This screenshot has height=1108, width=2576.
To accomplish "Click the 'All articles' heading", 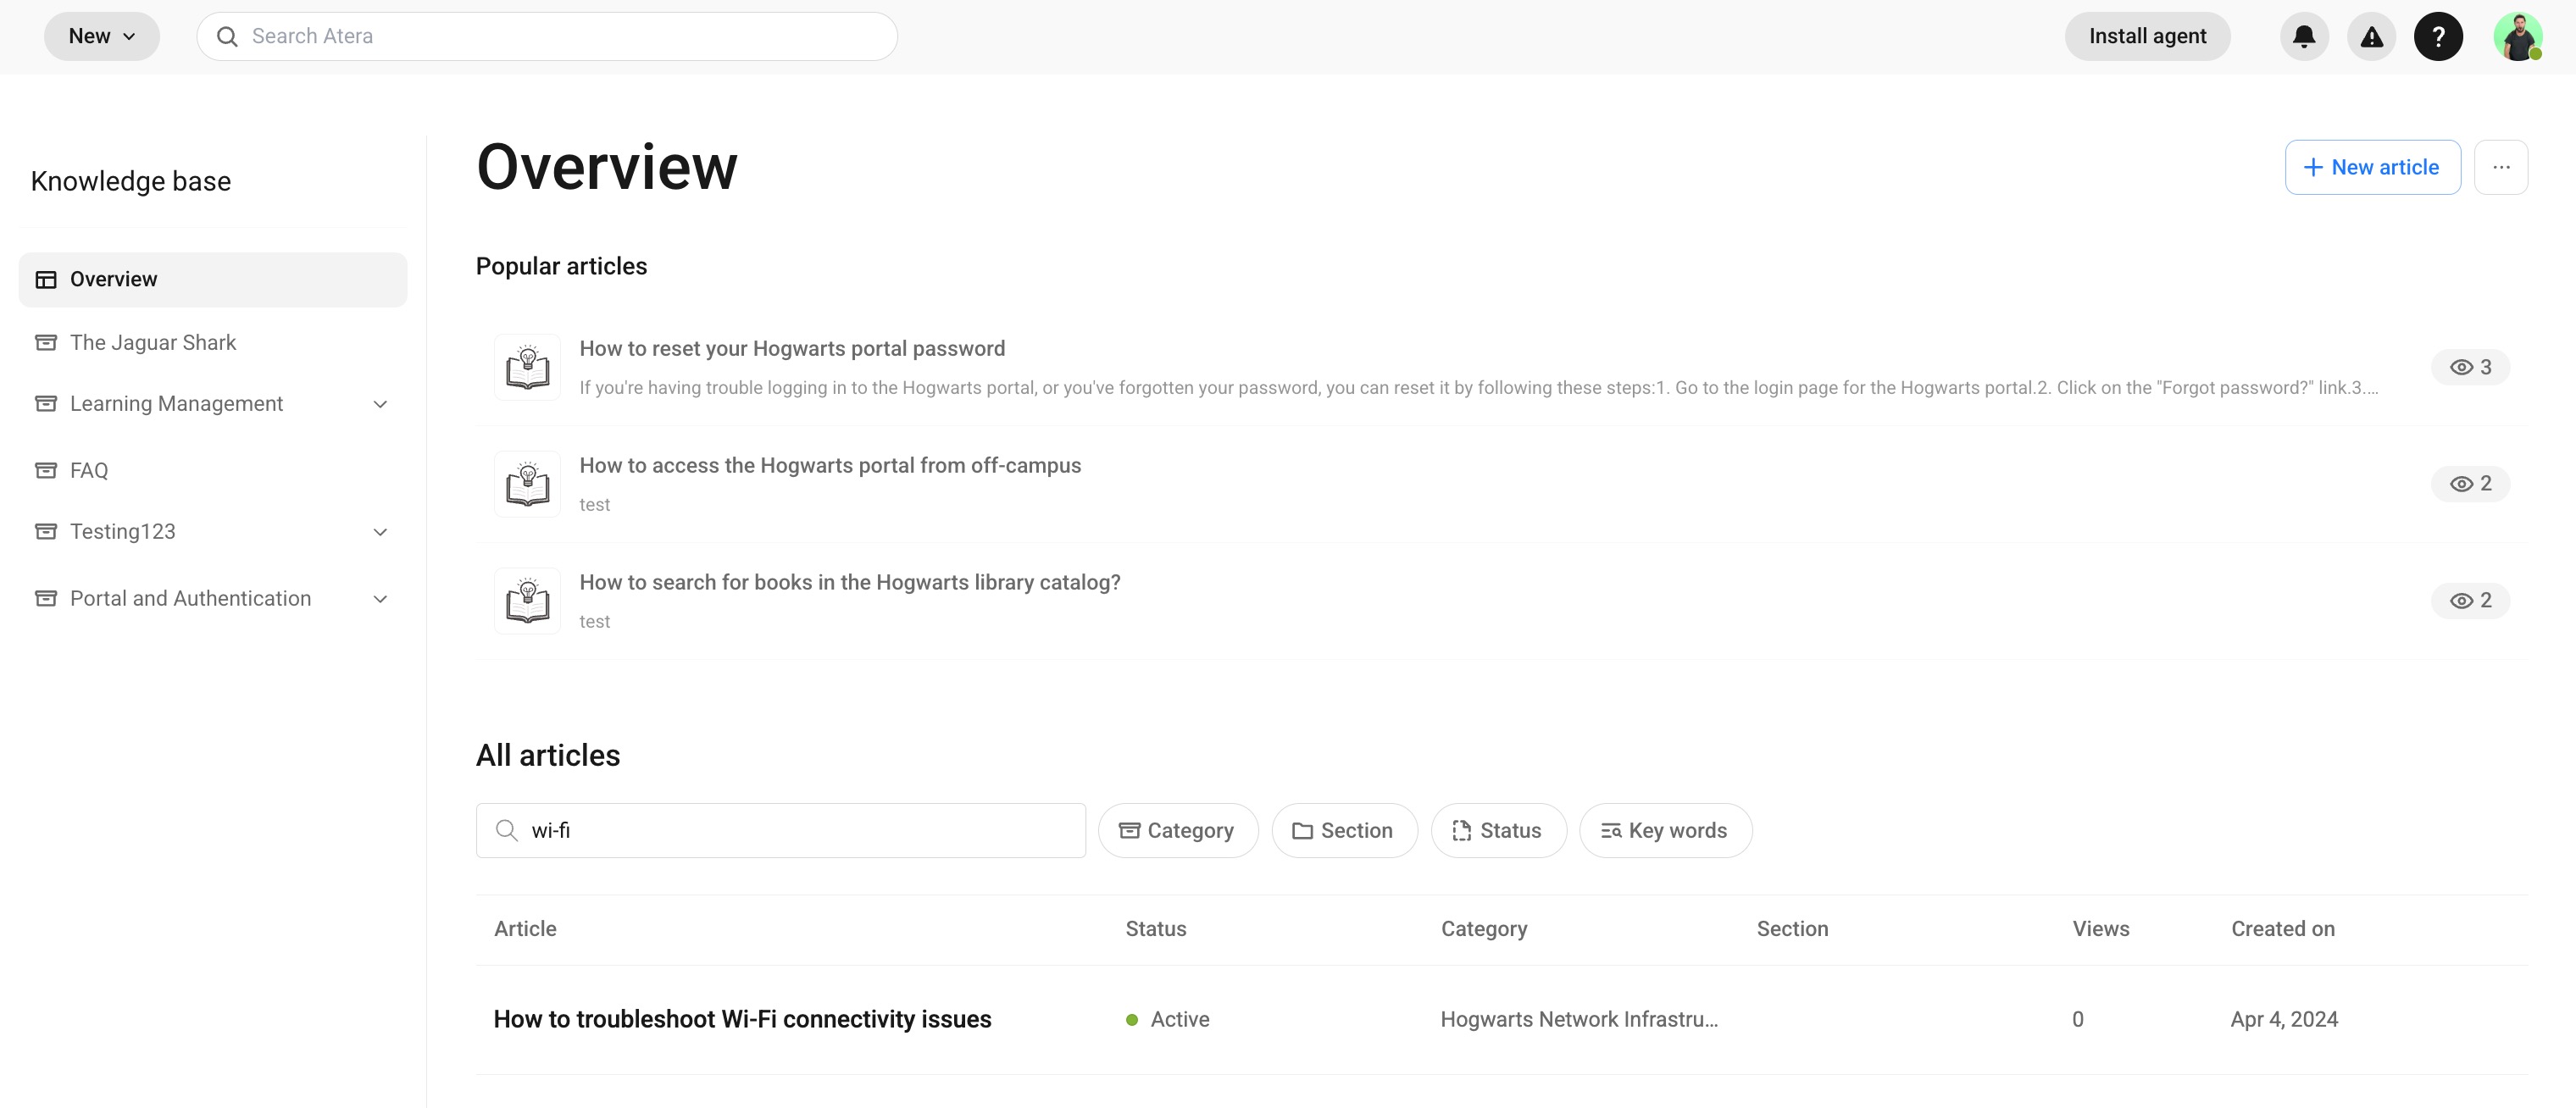I will [x=548, y=756].
